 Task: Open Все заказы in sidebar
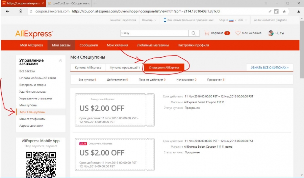click(27, 71)
